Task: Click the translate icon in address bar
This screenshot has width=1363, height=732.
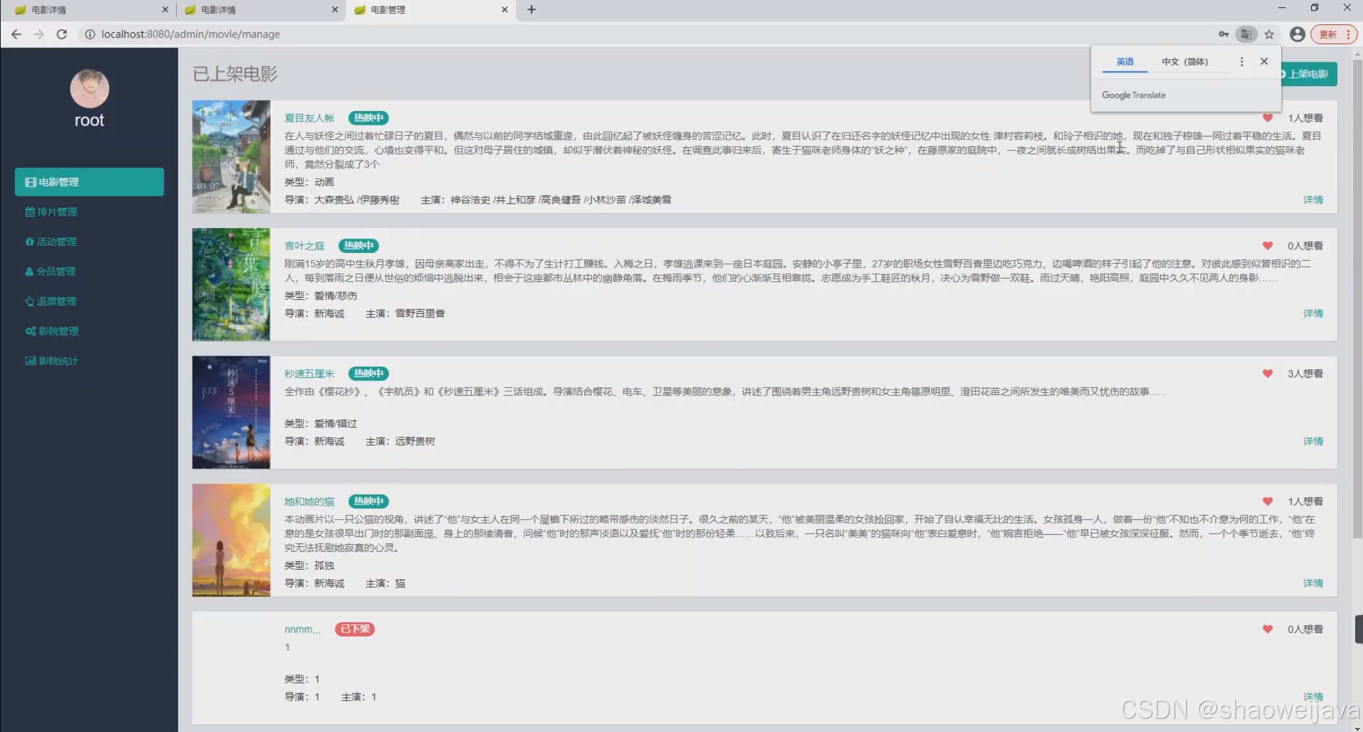Action: [1245, 34]
